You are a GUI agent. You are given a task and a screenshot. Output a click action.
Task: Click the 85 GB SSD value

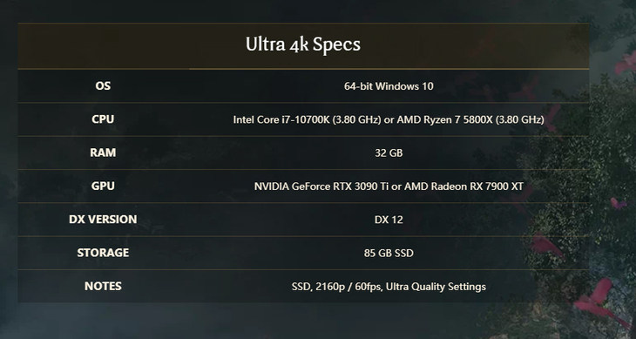click(x=389, y=253)
